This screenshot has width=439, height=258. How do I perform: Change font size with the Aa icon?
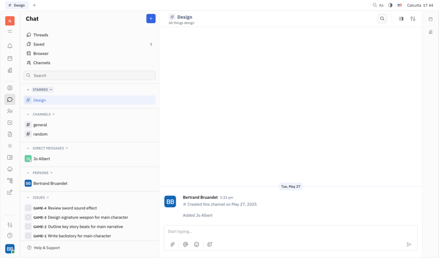tap(381, 5)
